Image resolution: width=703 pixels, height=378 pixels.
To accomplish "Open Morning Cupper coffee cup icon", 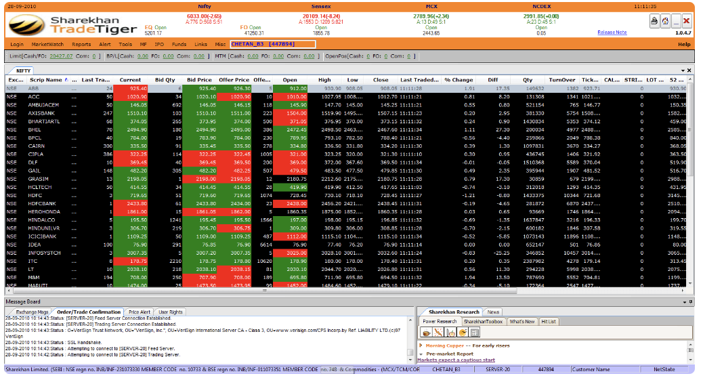I will (427, 333).
